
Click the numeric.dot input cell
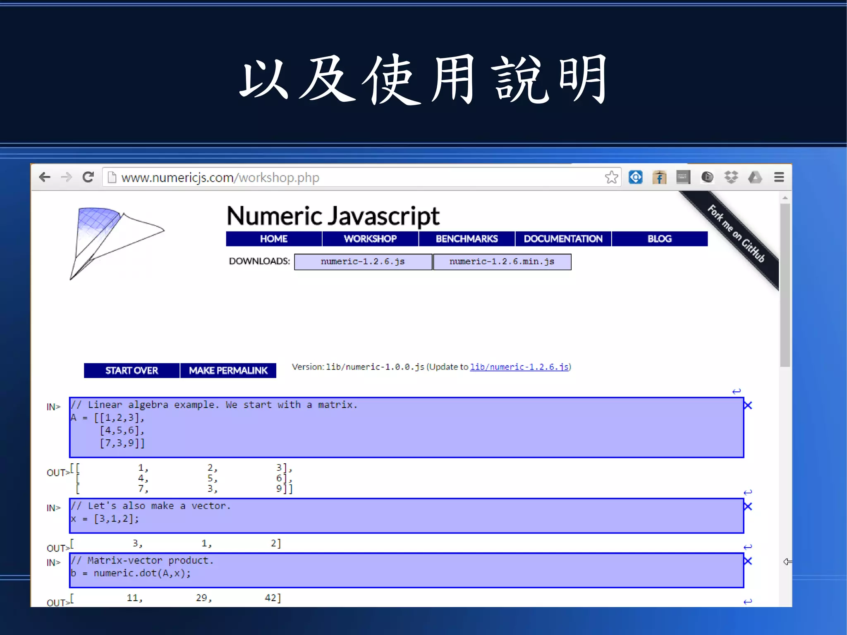click(407, 570)
